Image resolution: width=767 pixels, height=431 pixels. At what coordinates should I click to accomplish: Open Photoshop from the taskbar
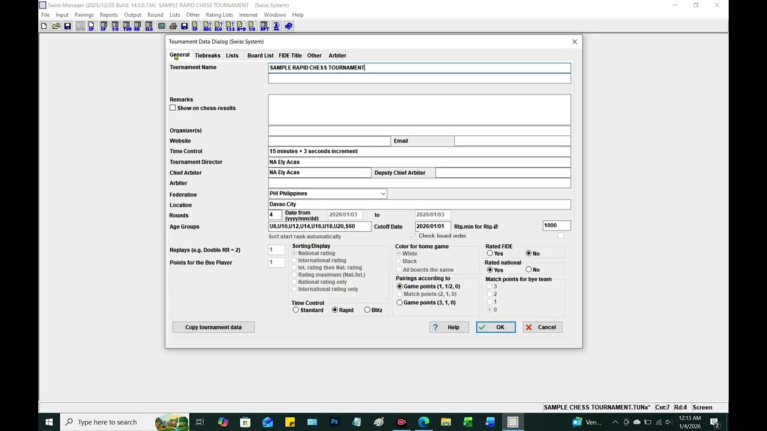tap(334, 422)
